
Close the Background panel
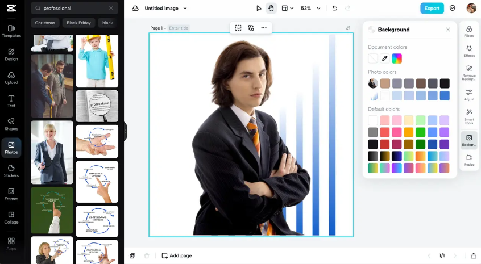point(448,30)
